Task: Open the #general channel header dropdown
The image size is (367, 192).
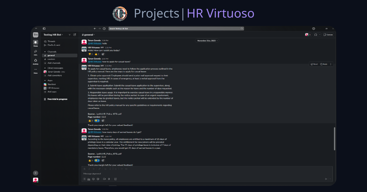Action: (88, 34)
